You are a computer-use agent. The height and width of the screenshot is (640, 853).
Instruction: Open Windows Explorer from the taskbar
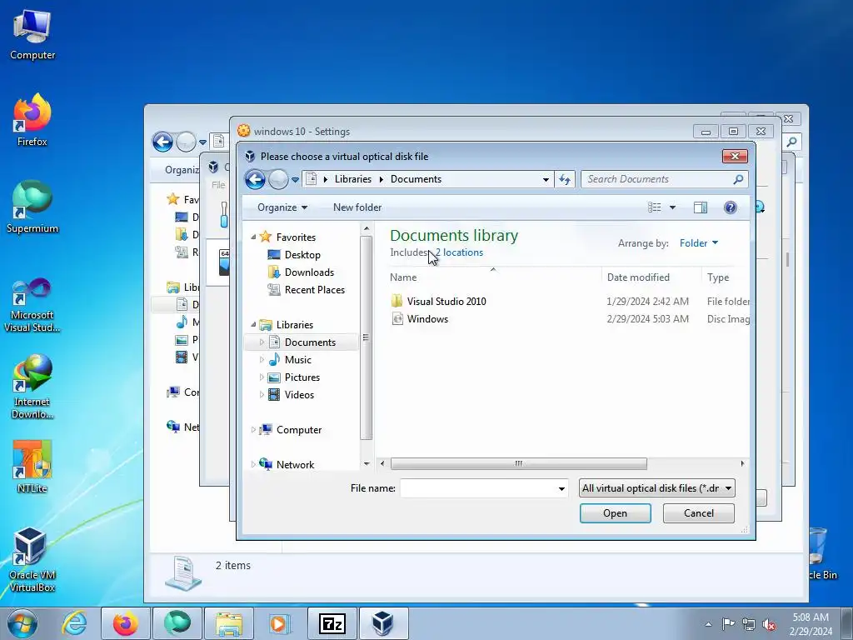point(229,623)
